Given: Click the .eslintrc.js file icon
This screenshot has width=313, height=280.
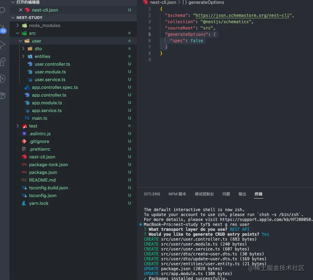Looking at the screenshot, I should coord(24,134).
